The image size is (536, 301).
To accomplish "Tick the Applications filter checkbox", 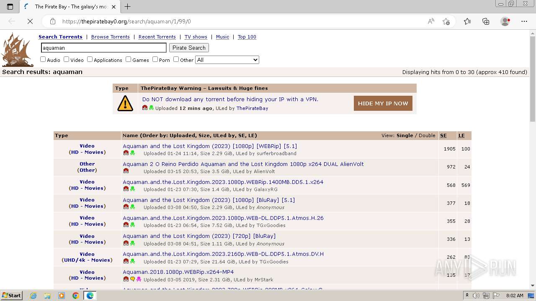I will pyautogui.click(x=90, y=59).
